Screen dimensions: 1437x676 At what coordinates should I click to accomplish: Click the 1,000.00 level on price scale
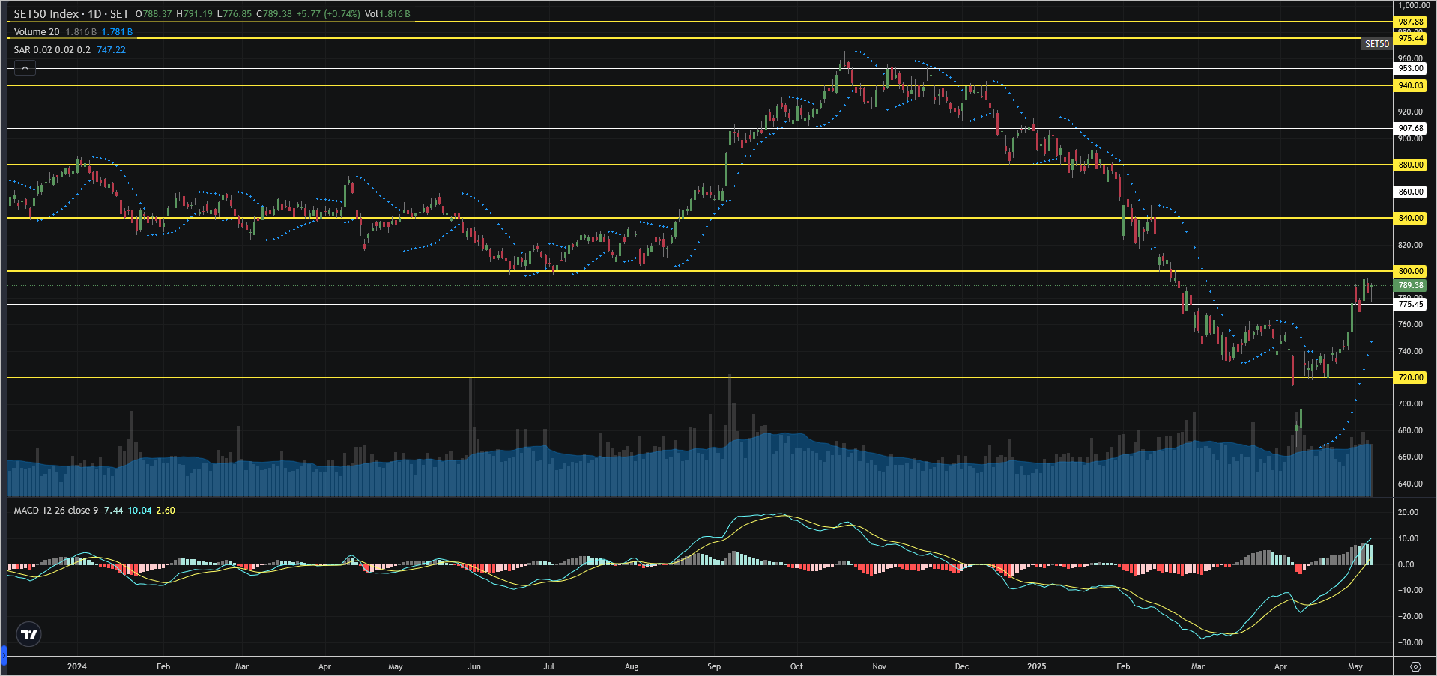pyautogui.click(x=1414, y=5)
